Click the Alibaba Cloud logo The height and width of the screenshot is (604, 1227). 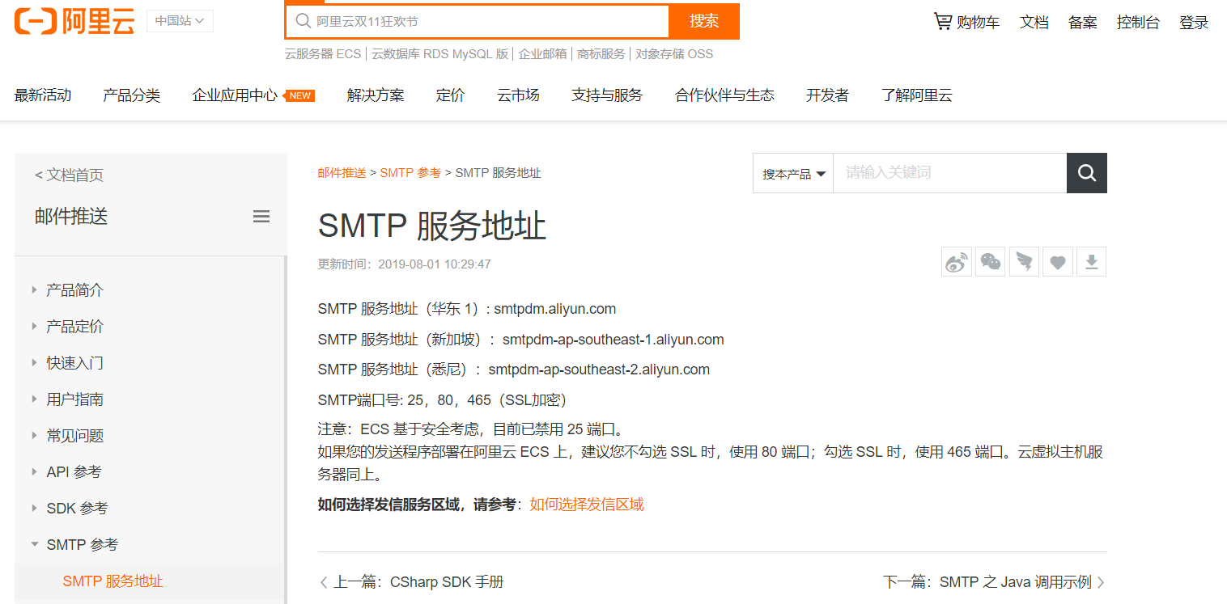[x=73, y=22]
